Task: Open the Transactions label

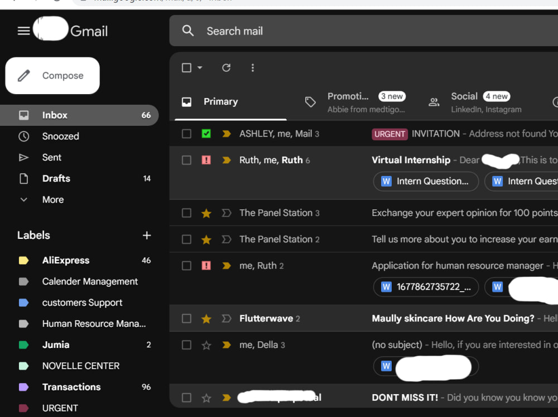Action: pos(79,387)
